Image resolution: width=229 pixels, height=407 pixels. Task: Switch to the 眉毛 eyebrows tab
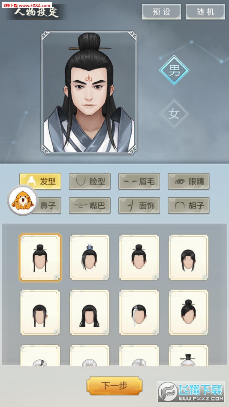(x=139, y=181)
